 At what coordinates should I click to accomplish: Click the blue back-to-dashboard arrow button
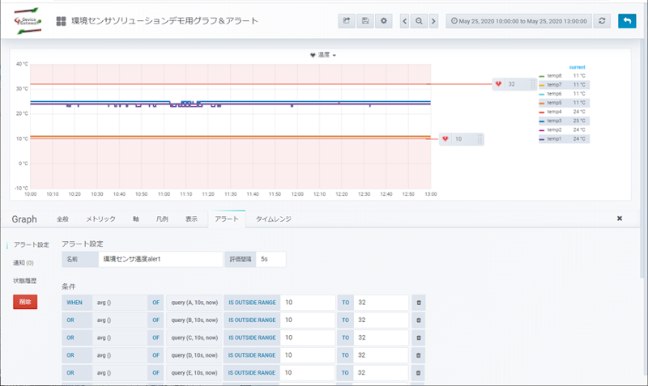pos(627,21)
